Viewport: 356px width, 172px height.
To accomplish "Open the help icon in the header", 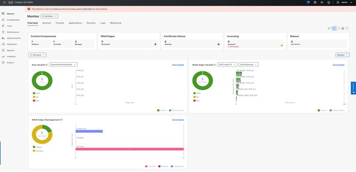I will (315, 2).
